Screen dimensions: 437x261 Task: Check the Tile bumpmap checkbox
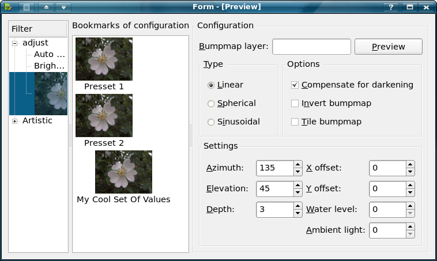295,122
